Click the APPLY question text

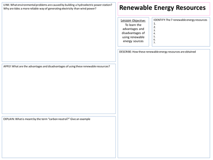coord(57,67)
